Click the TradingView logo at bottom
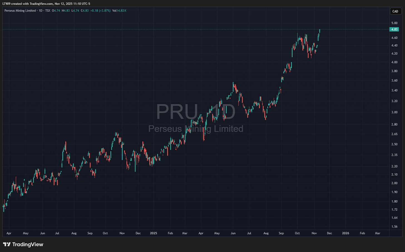Viewport: 405px width, 252px height. [23, 244]
